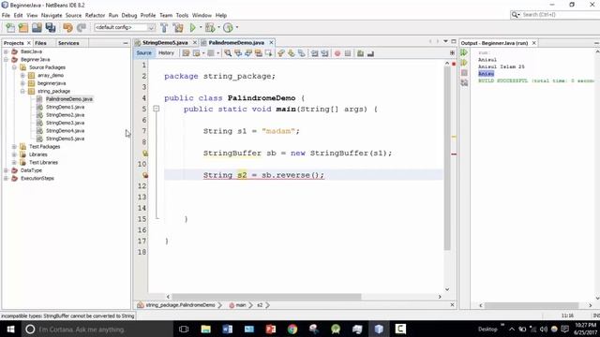
Task: Click the Open Project toolbar icon
Action: coord(37,27)
